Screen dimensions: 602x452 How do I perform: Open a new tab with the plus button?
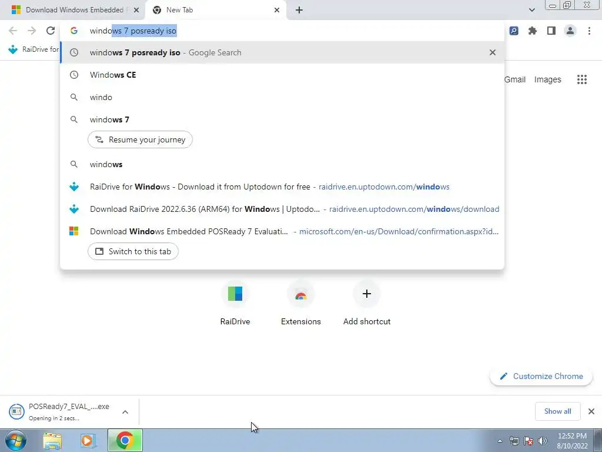(299, 10)
